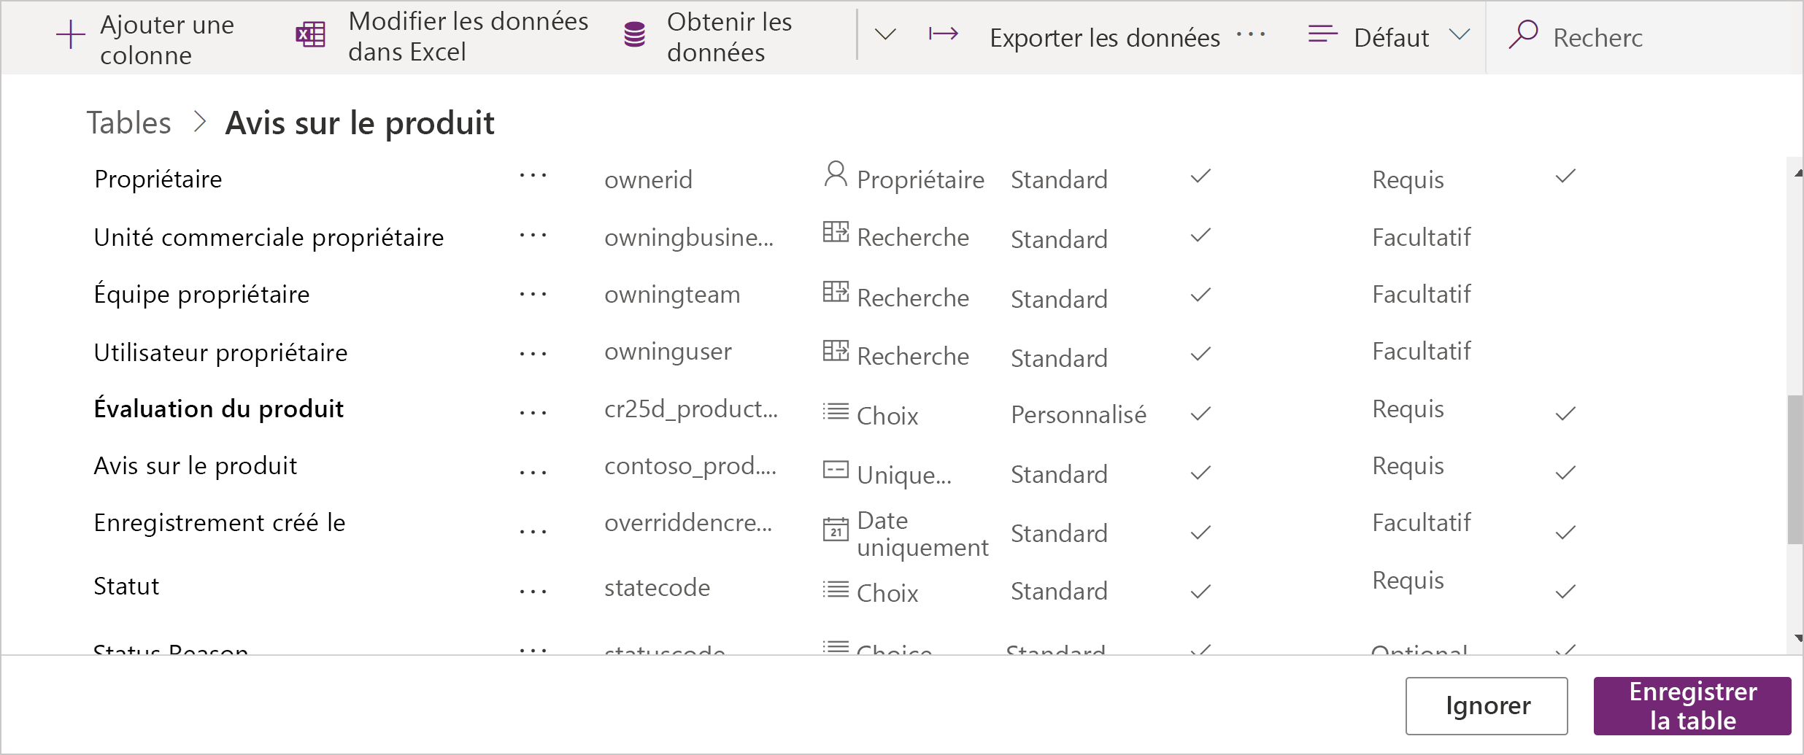Click the customizable checkmark on Utilisateur propriétaire row
Screen dimensions: 1804x755
pyautogui.click(x=1200, y=355)
